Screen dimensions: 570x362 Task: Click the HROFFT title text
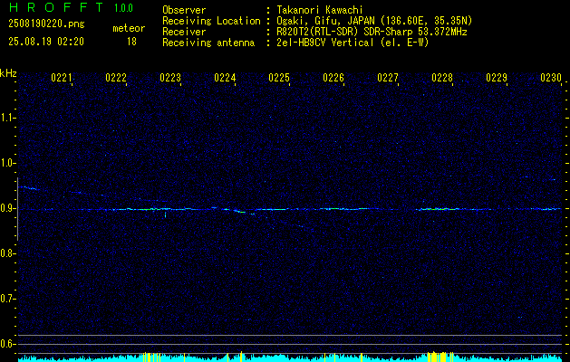click(x=56, y=7)
